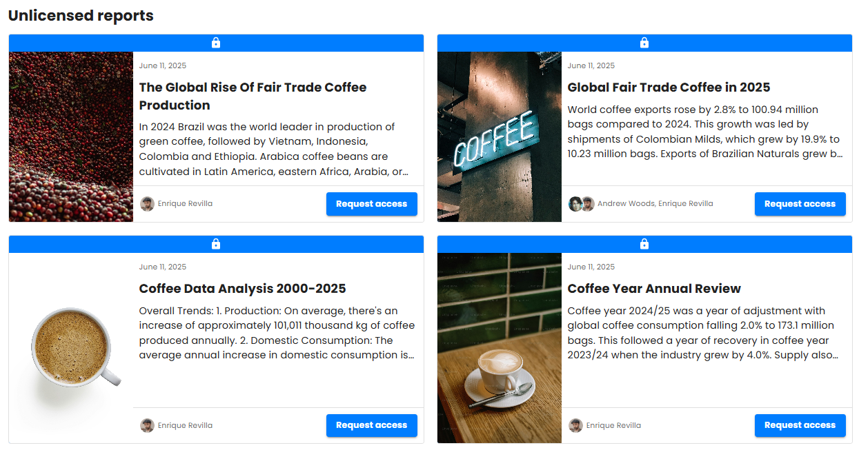Click Andrew Woods avatar on Global Fair Trade card
The width and height of the screenshot is (859, 450).
pos(575,204)
